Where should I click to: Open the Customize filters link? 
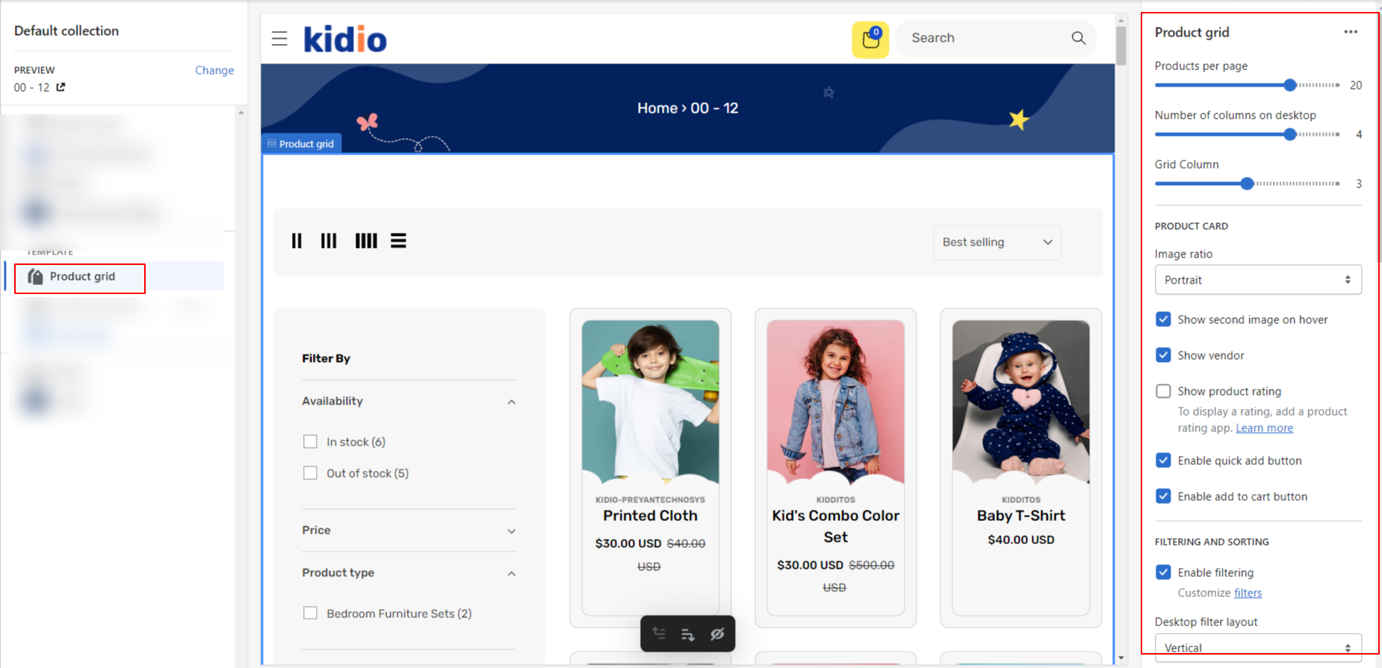pyautogui.click(x=1248, y=593)
